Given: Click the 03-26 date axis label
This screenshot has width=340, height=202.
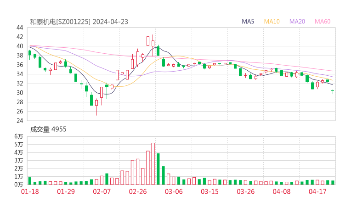Looking at the screenshot, I should click(245, 191).
